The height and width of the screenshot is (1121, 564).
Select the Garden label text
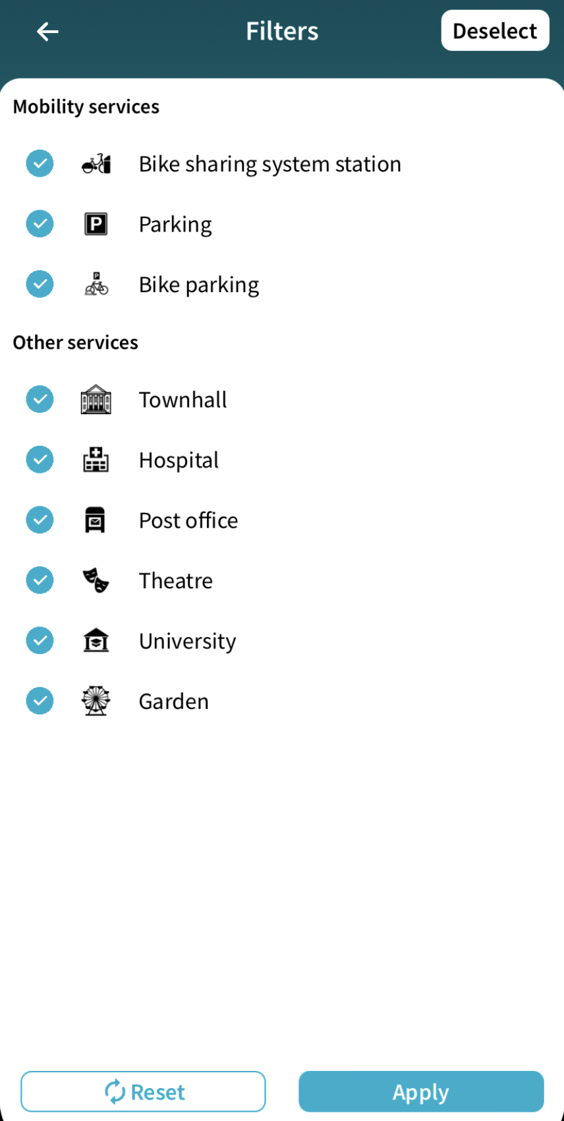(174, 701)
